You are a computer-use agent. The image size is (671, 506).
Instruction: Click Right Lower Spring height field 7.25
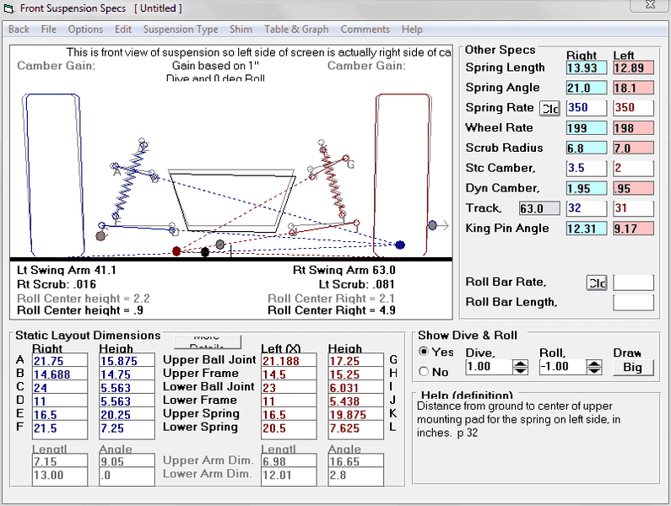coord(127,428)
